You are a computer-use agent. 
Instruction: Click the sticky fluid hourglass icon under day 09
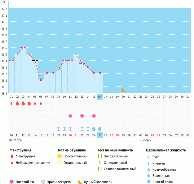pos(59,129)
